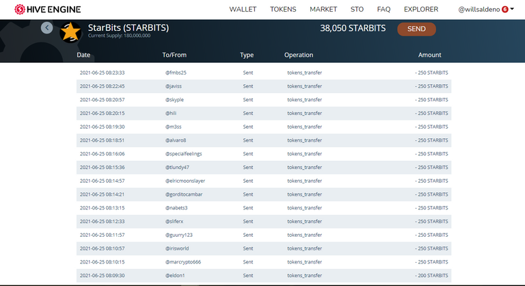Click the date 2021-06-25 08:09:30
Screen dimensions: 525x286
[x=102, y=276]
